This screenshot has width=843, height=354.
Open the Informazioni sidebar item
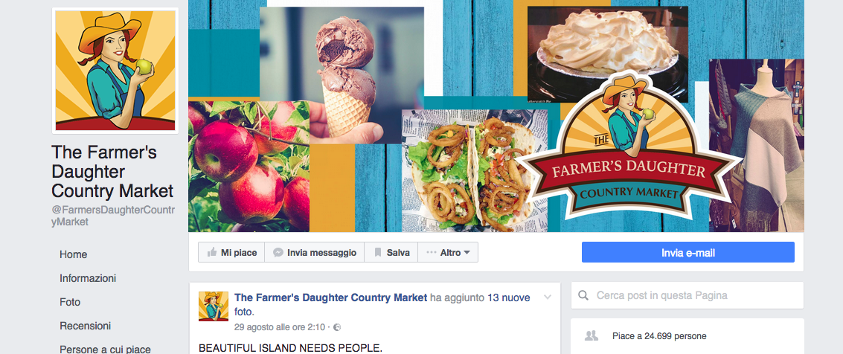pyautogui.click(x=89, y=278)
